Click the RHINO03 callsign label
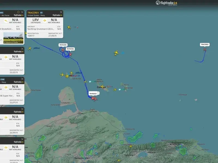The width and height of the screenshot is (218, 163). coord(93,94)
